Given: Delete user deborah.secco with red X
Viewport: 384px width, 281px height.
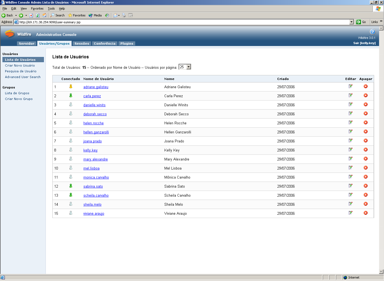Looking at the screenshot, I should pos(366,113).
